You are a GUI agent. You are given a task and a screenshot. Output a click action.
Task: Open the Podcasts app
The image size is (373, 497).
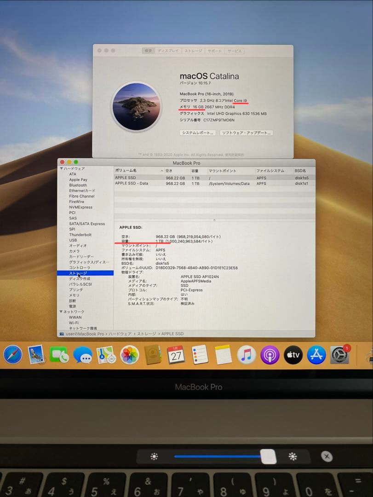(x=270, y=354)
